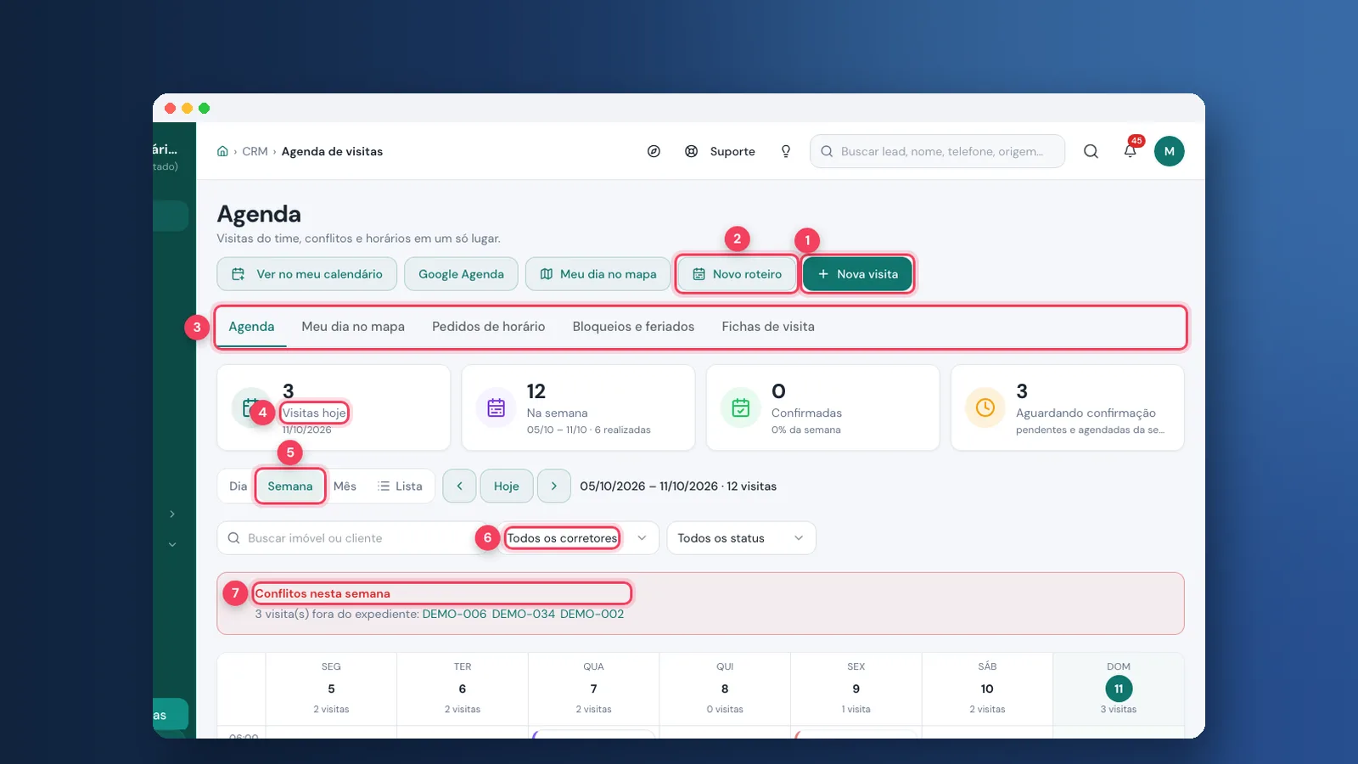Open the M user avatar menu

click(1169, 151)
